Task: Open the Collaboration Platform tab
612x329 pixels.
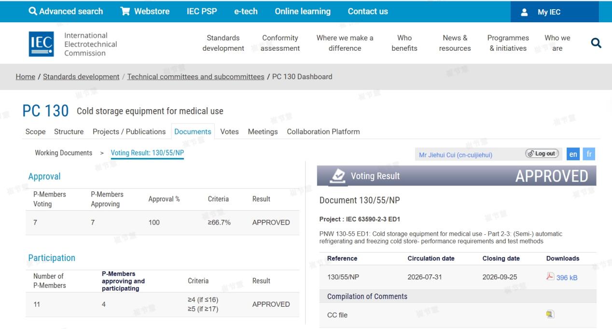Action: [323, 131]
